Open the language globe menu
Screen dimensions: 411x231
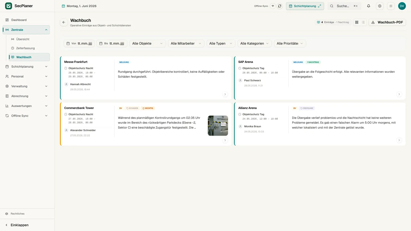380,6
